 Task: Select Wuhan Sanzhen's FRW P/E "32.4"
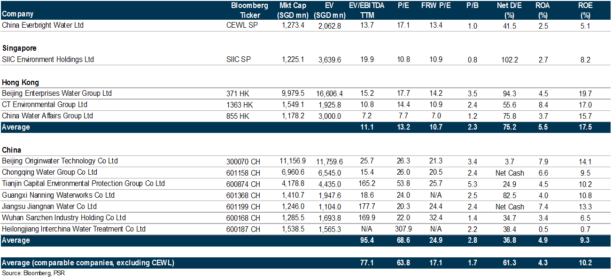pyautogui.click(x=436, y=217)
